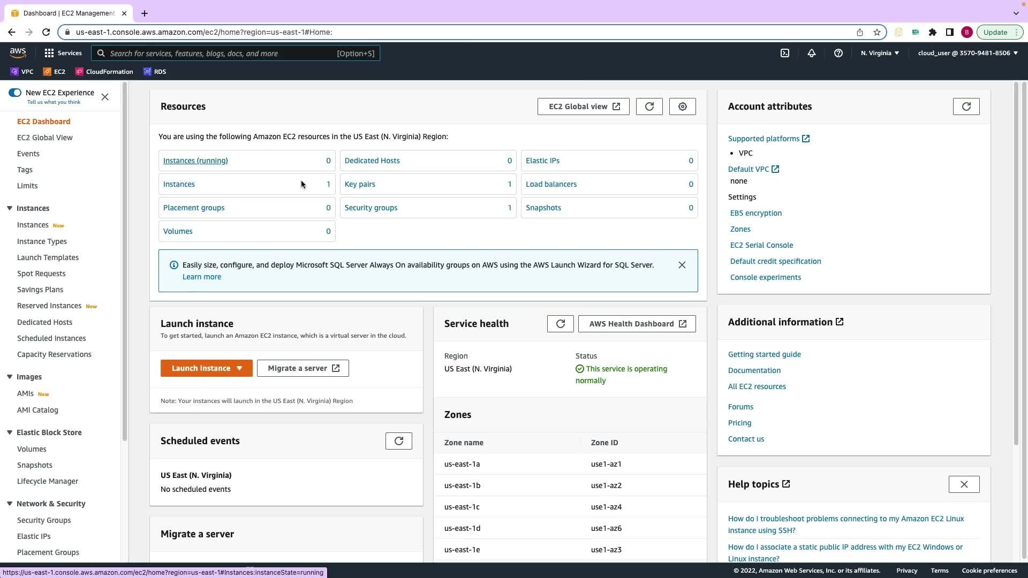The image size is (1028, 578).
Task: Refresh the Resources panel
Action: click(x=649, y=107)
